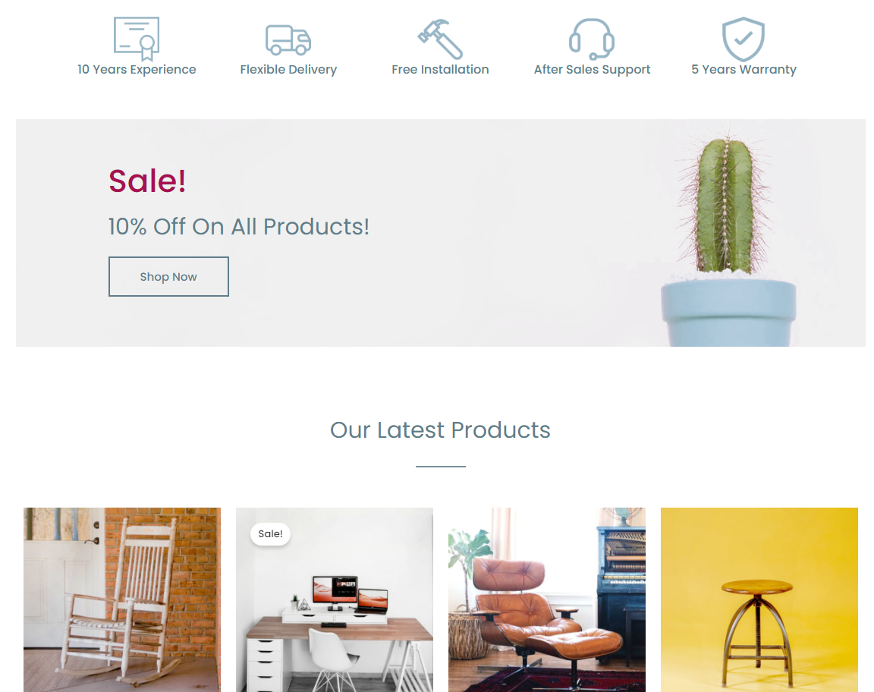Click the Flexible Delivery label
The width and height of the screenshot is (874, 692).
click(288, 70)
